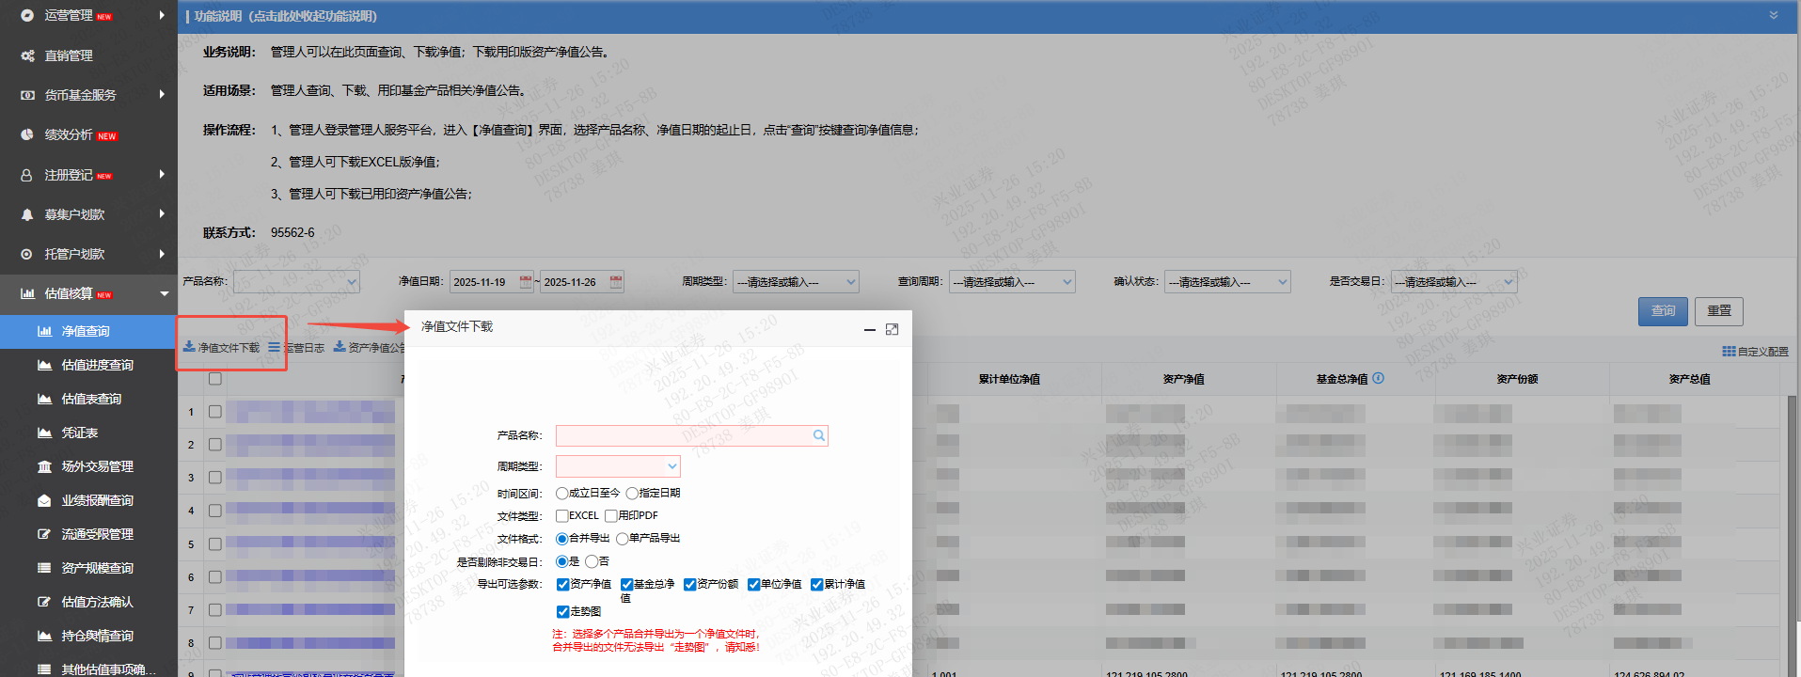Select the 成立日至今 radio option

[561, 493]
